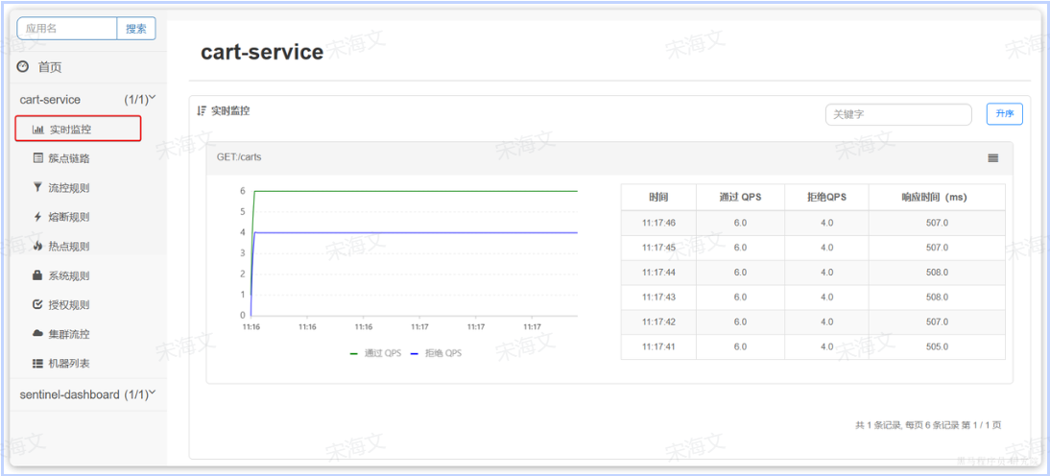This screenshot has height=476, width=1050.
Task: Open the GET:/carts chart hamburger menu
Action: coord(993,158)
